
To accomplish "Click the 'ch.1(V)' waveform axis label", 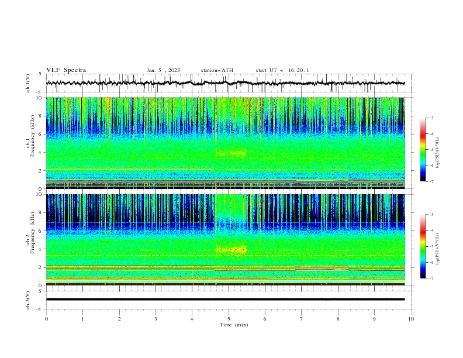I will (28, 83).
